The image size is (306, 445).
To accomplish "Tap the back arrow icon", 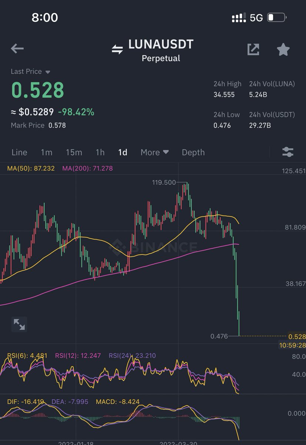I will pos(17,49).
